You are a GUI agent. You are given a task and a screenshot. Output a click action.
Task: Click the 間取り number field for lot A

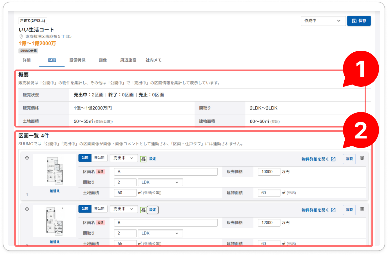coord(125,182)
